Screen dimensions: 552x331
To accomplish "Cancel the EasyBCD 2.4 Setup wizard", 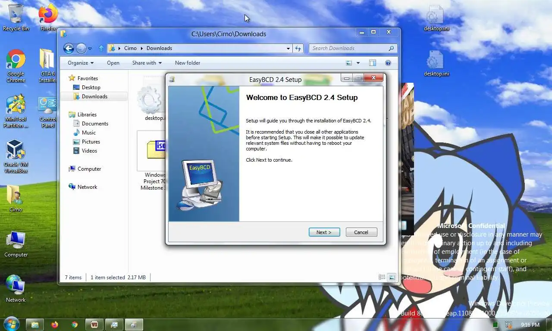I will 361,232.
